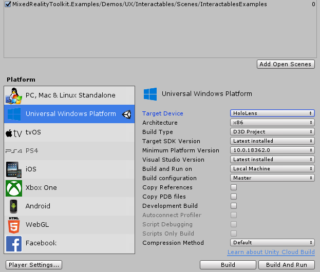Open the Compression Method dropdown
The image size is (320, 272).
pyautogui.click(x=272, y=242)
